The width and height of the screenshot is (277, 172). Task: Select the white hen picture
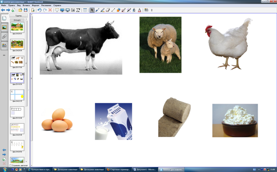229,44
